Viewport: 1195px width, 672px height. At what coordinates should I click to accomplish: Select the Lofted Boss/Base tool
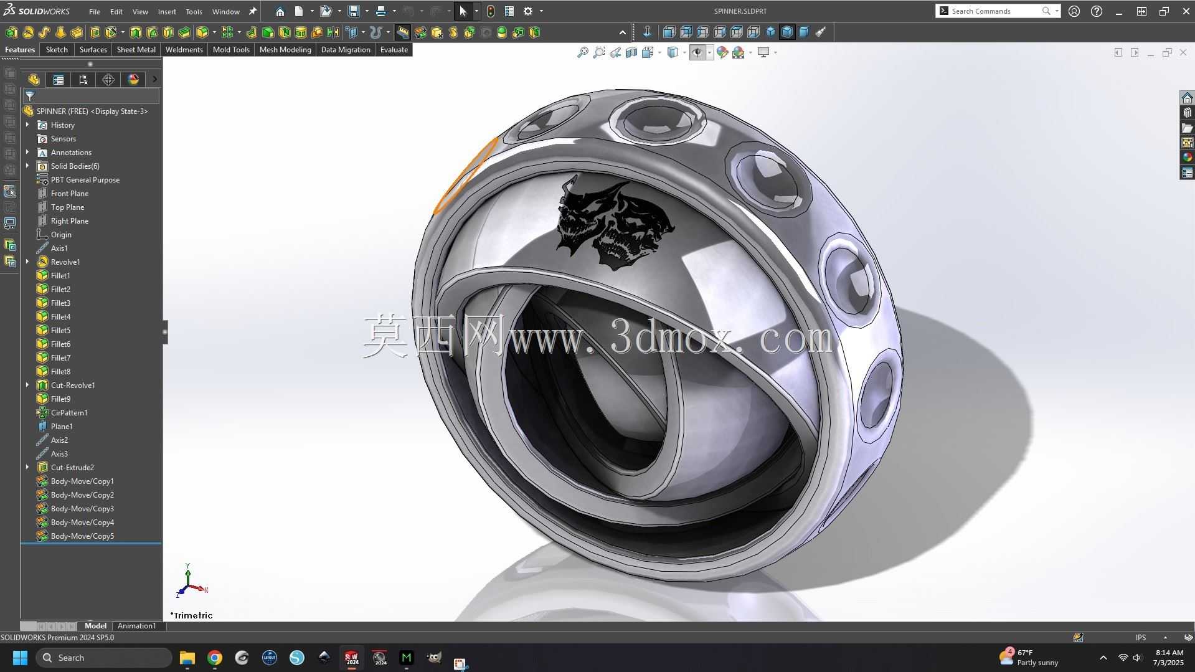click(x=60, y=32)
